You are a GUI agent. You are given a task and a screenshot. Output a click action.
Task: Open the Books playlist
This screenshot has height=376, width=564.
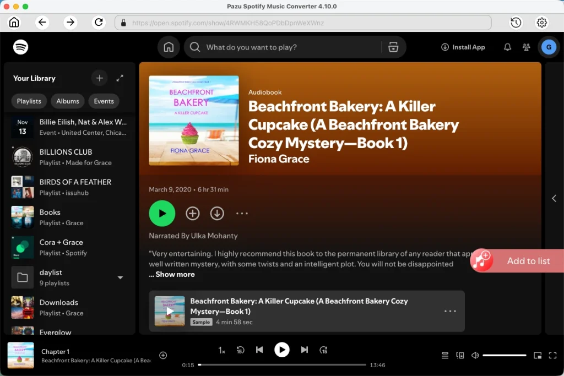[x=69, y=217]
